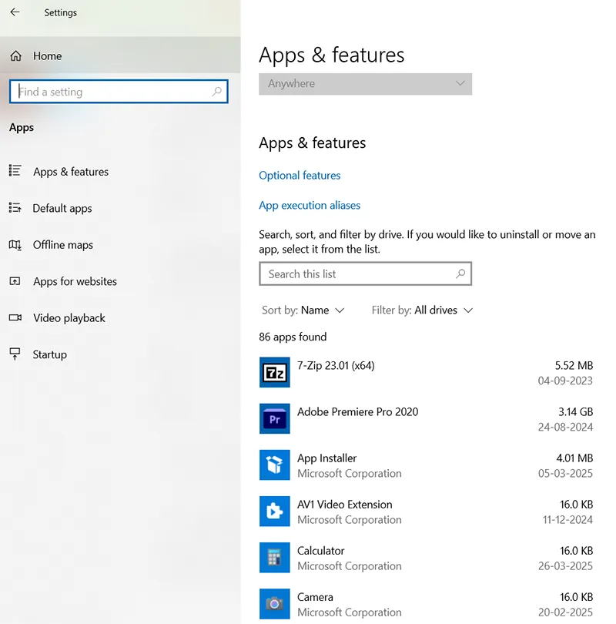The image size is (616, 624).
Task: Open the Filter by All drives dropdown
Action: [x=422, y=310]
